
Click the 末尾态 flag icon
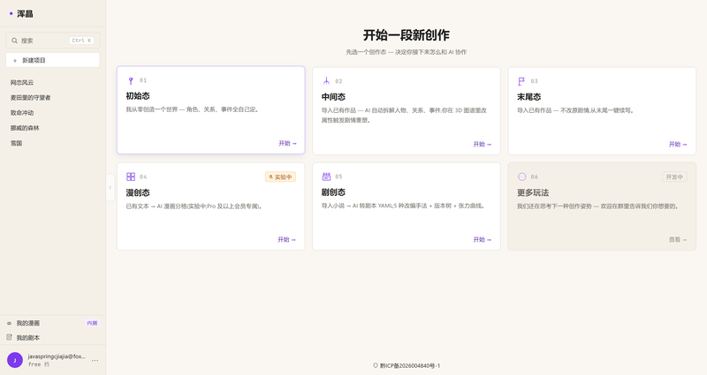click(521, 81)
